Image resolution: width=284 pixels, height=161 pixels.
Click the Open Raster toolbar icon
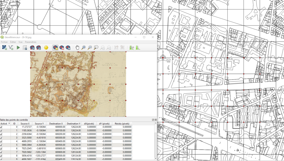pos(4,48)
